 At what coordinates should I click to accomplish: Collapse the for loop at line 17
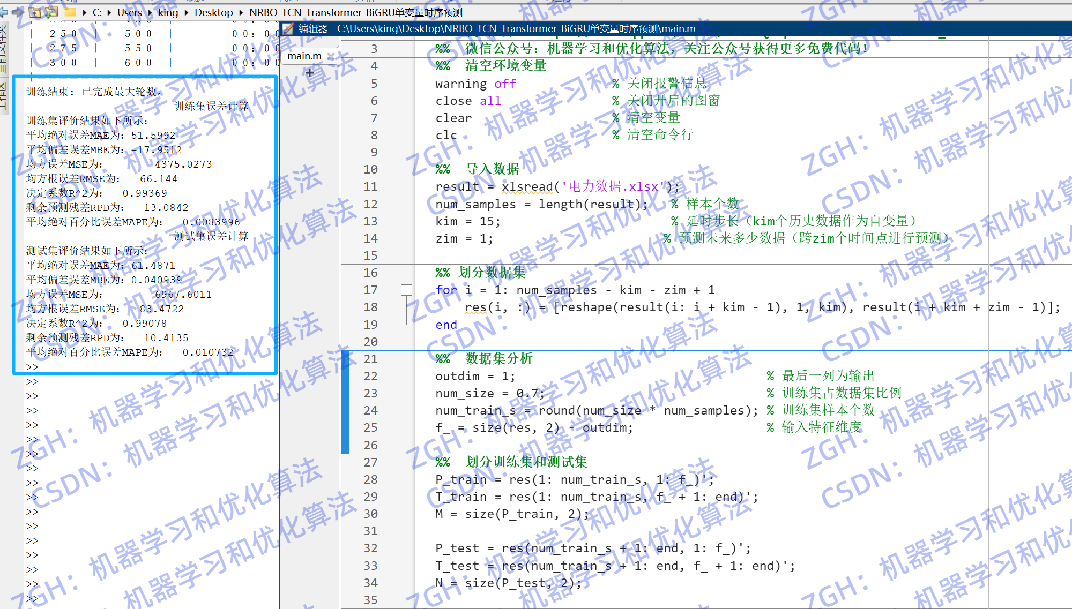pos(406,290)
